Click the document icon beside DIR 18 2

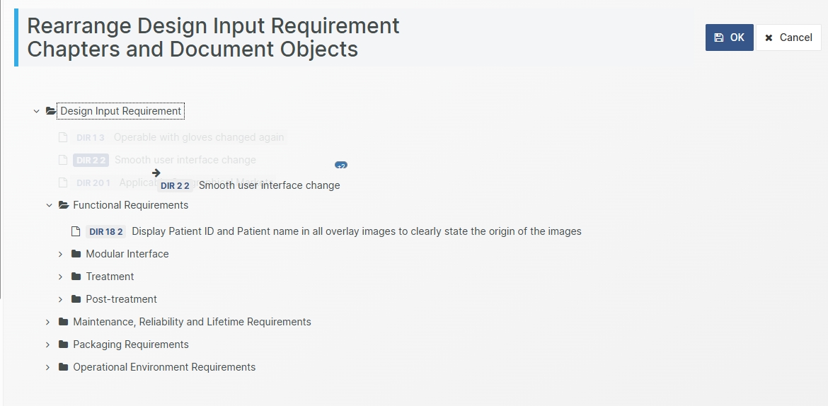(x=76, y=231)
